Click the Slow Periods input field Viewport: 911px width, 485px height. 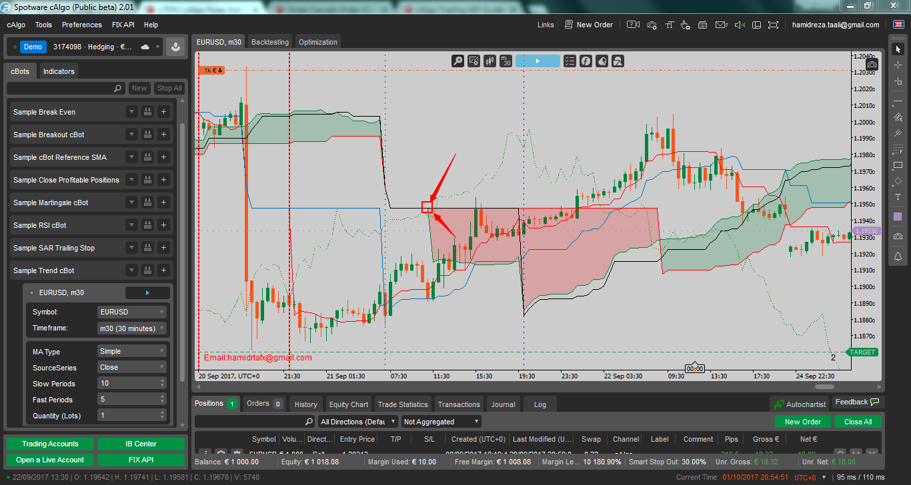131,383
